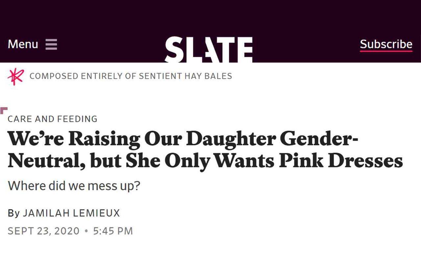Screen dimensions: 421x280
Task: Click the Subscribe link
Action: pos(386,44)
